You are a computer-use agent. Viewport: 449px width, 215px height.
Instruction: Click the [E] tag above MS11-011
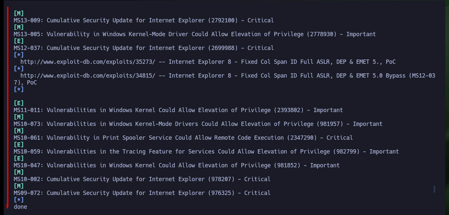[x=19, y=103]
